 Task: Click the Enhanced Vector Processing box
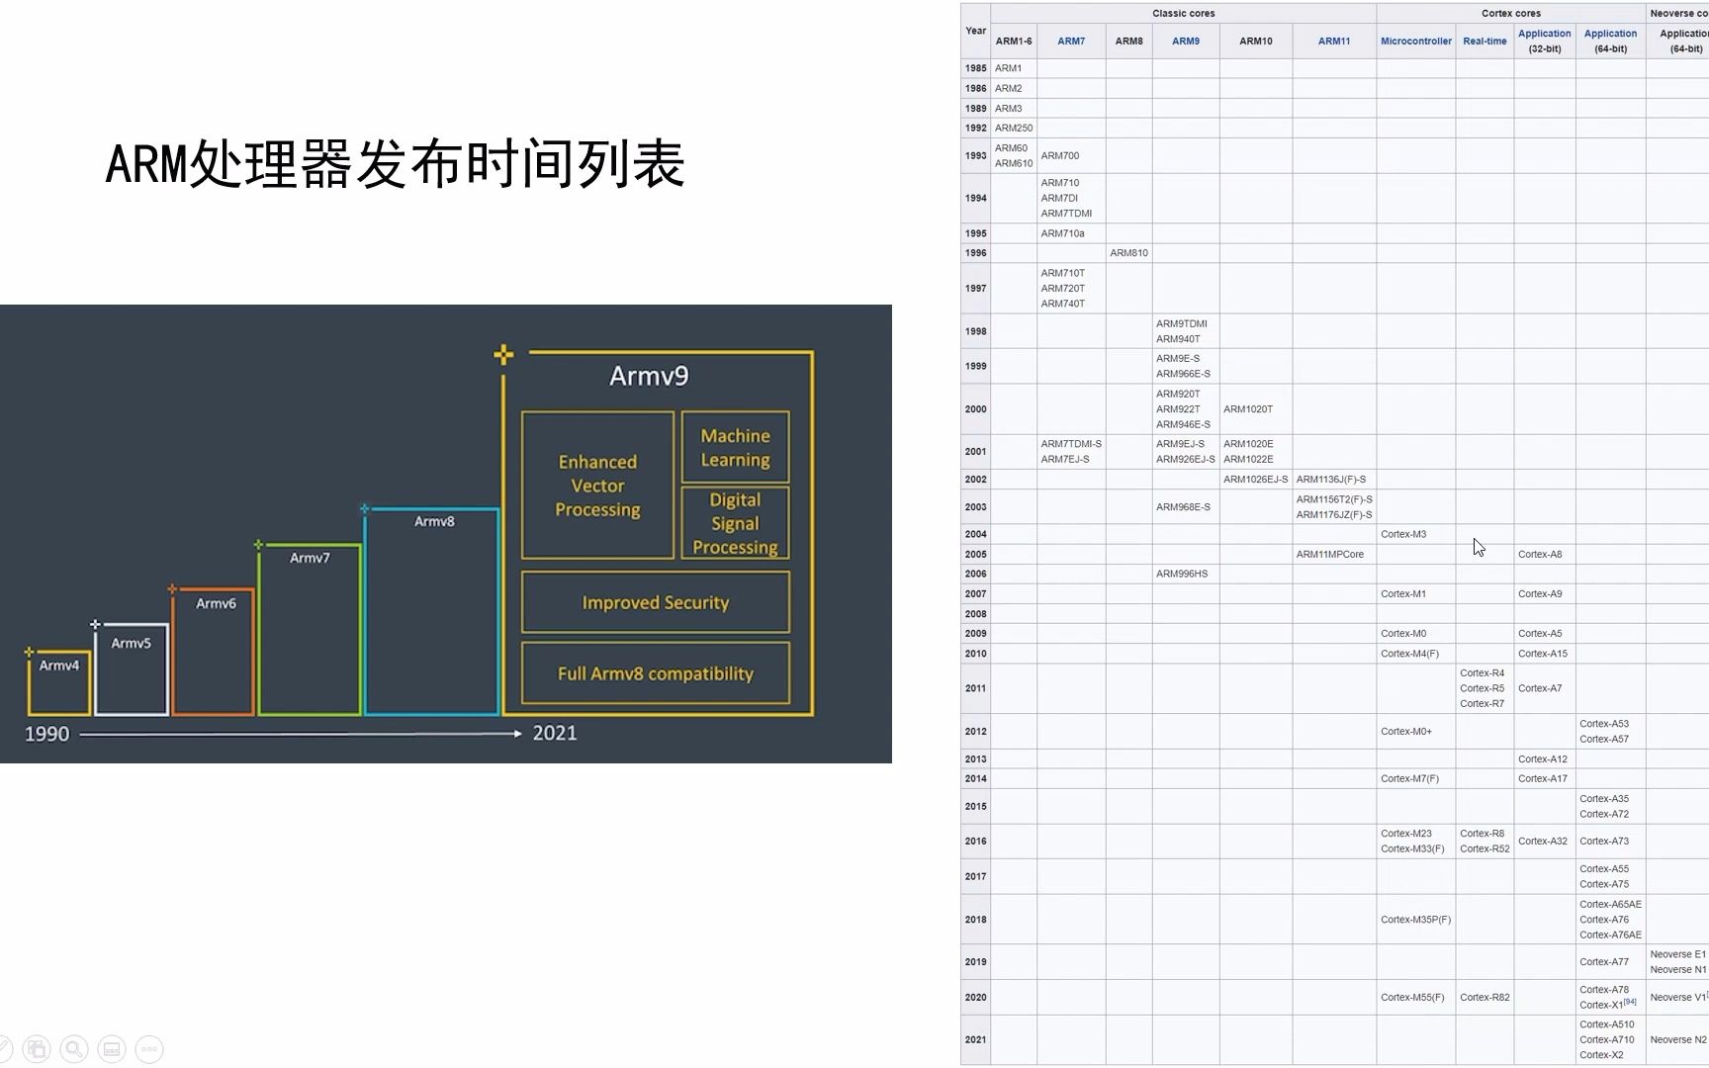598,486
